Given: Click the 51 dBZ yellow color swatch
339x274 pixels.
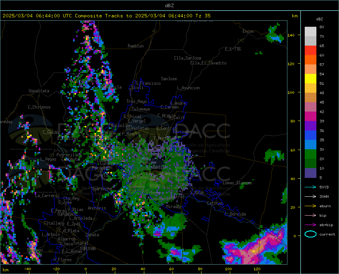Looking at the screenshot, I should pos(310,79).
